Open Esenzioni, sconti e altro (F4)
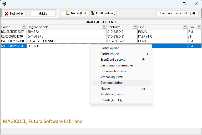The image size is (202, 135). click(x=177, y=13)
